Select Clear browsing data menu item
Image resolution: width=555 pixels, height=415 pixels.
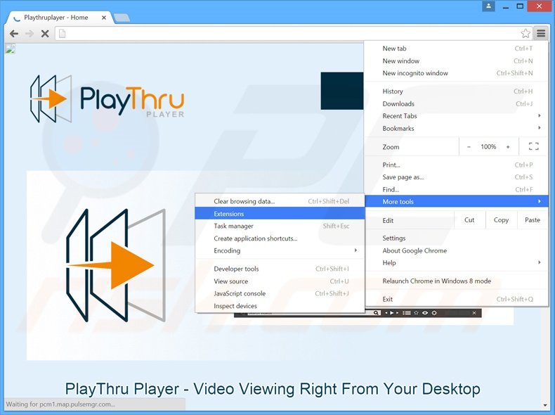(x=244, y=201)
